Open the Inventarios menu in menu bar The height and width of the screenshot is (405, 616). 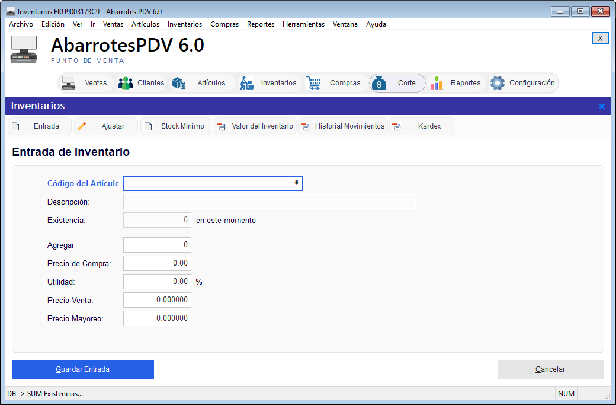point(185,24)
